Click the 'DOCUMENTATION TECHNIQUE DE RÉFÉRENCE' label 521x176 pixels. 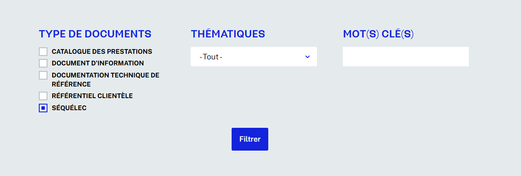pos(105,80)
